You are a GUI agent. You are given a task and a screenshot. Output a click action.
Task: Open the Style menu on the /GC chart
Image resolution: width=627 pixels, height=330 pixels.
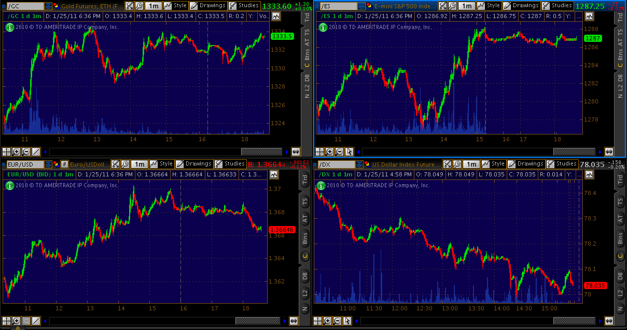pos(176,6)
